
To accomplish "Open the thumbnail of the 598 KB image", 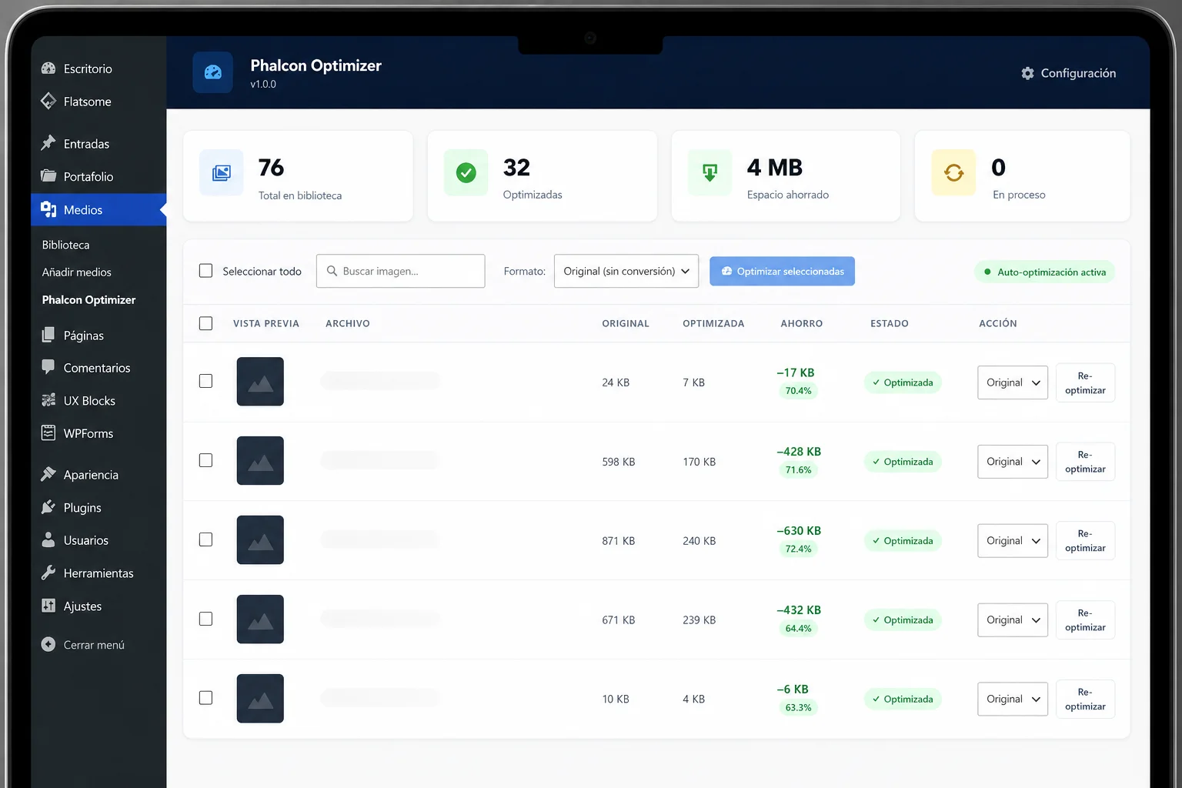I will [x=260, y=461].
